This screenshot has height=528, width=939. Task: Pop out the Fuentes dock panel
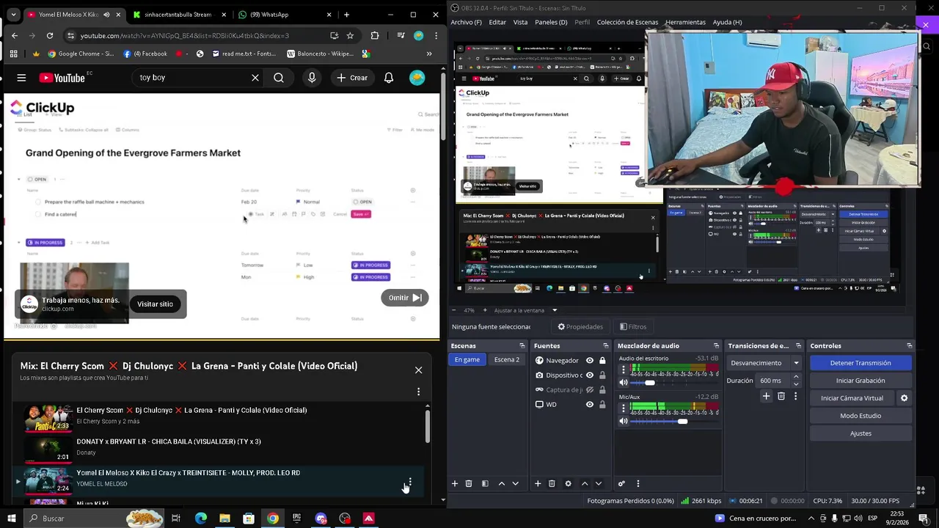pos(605,346)
